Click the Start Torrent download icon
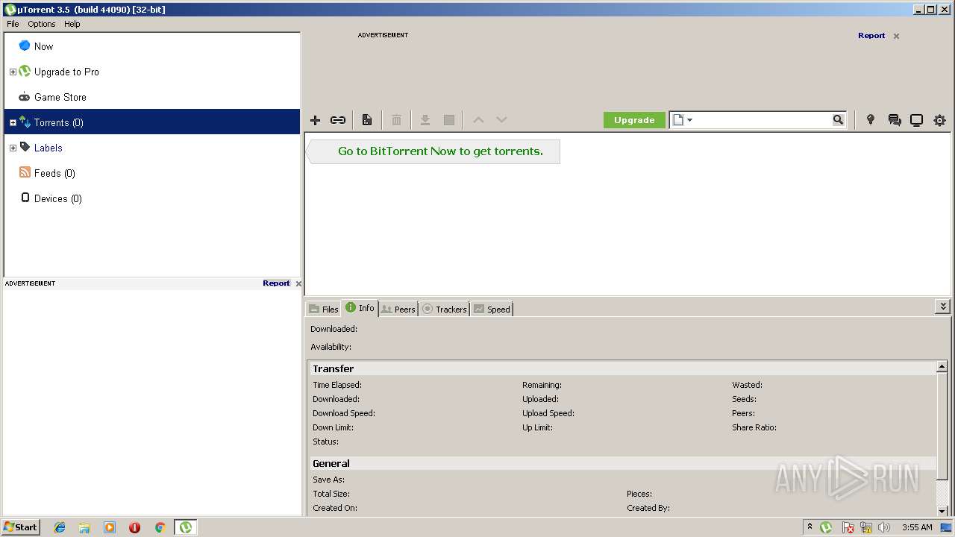The height and width of the screenshot is (537, 955). [x=425, y=120]
